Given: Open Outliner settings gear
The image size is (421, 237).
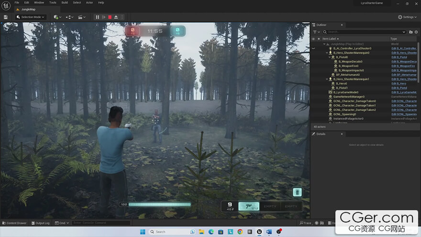Looking at the screenshot, I should (x=416, y=32).
